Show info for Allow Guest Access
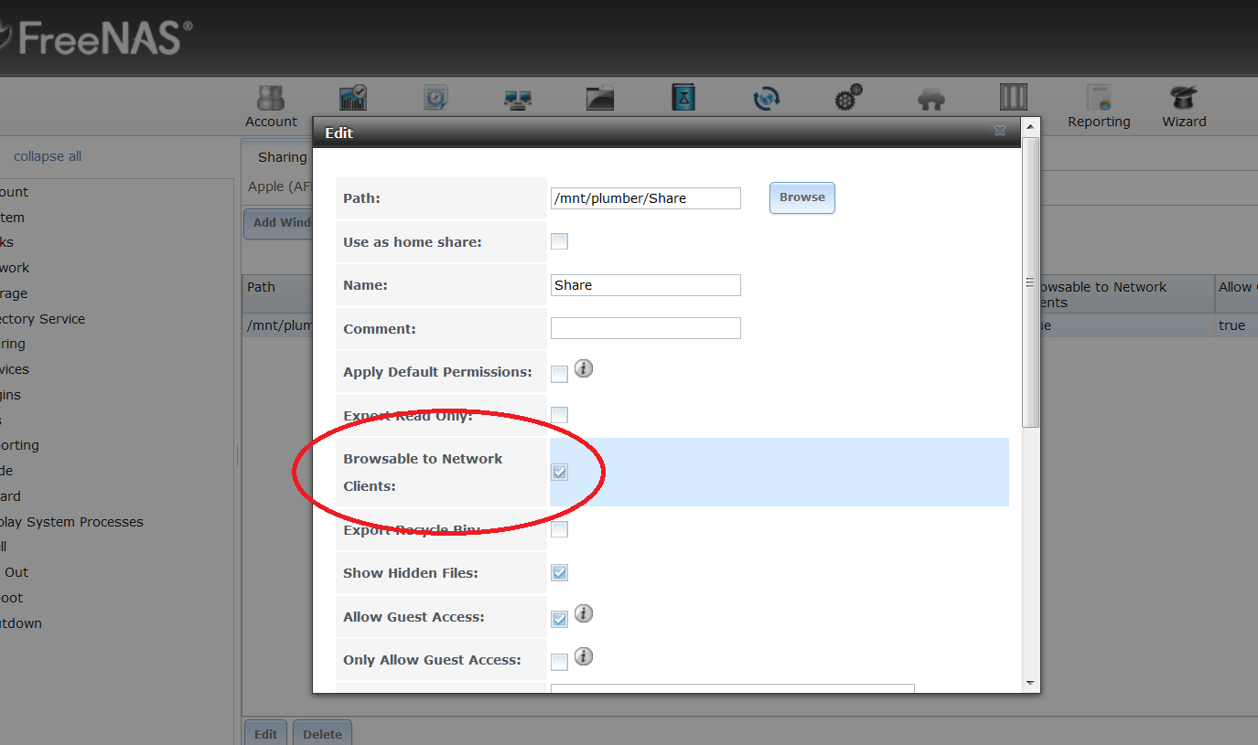 (584, 613)
